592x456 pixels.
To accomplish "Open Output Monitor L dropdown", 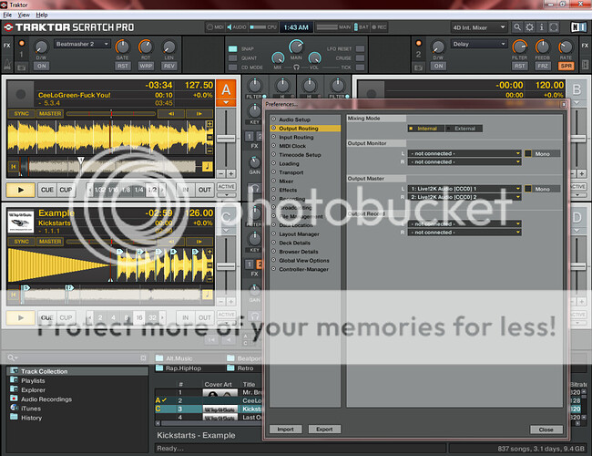I will pyautogui.click(x=464, y=153).
